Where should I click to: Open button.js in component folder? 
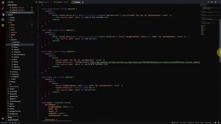(20, 45)
